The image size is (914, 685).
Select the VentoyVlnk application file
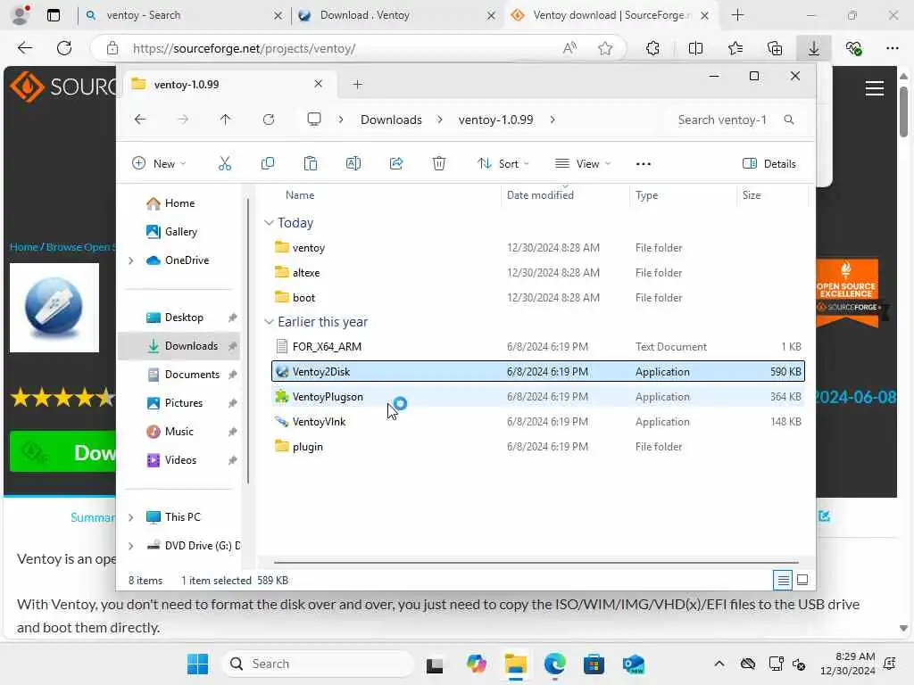click(x=537, y=422)
